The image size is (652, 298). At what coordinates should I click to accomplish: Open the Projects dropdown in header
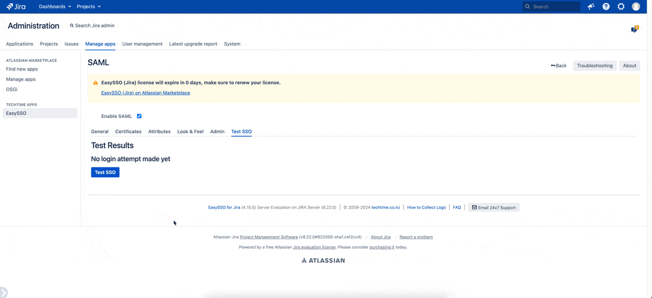pos(89,7)
